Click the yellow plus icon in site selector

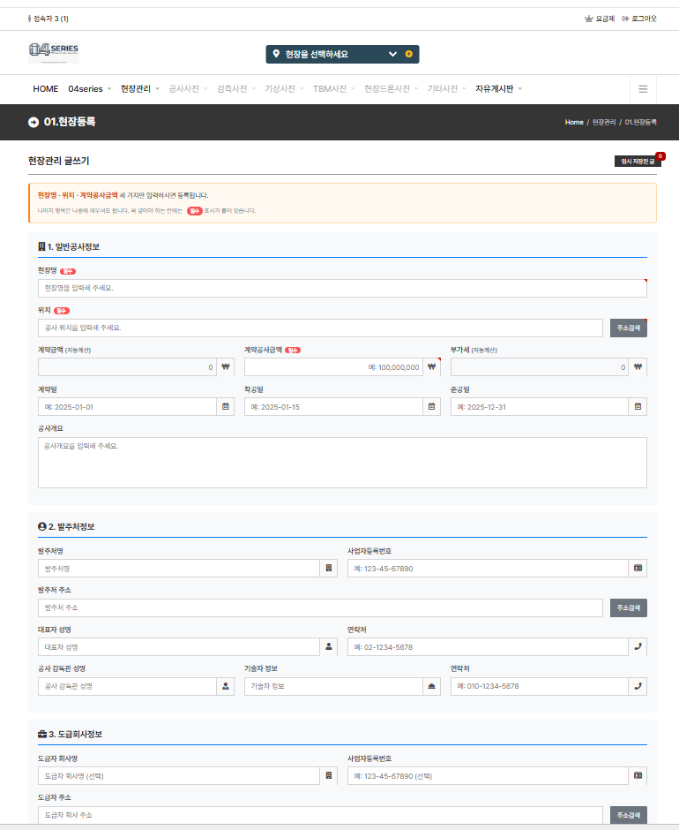click(409, 54)
